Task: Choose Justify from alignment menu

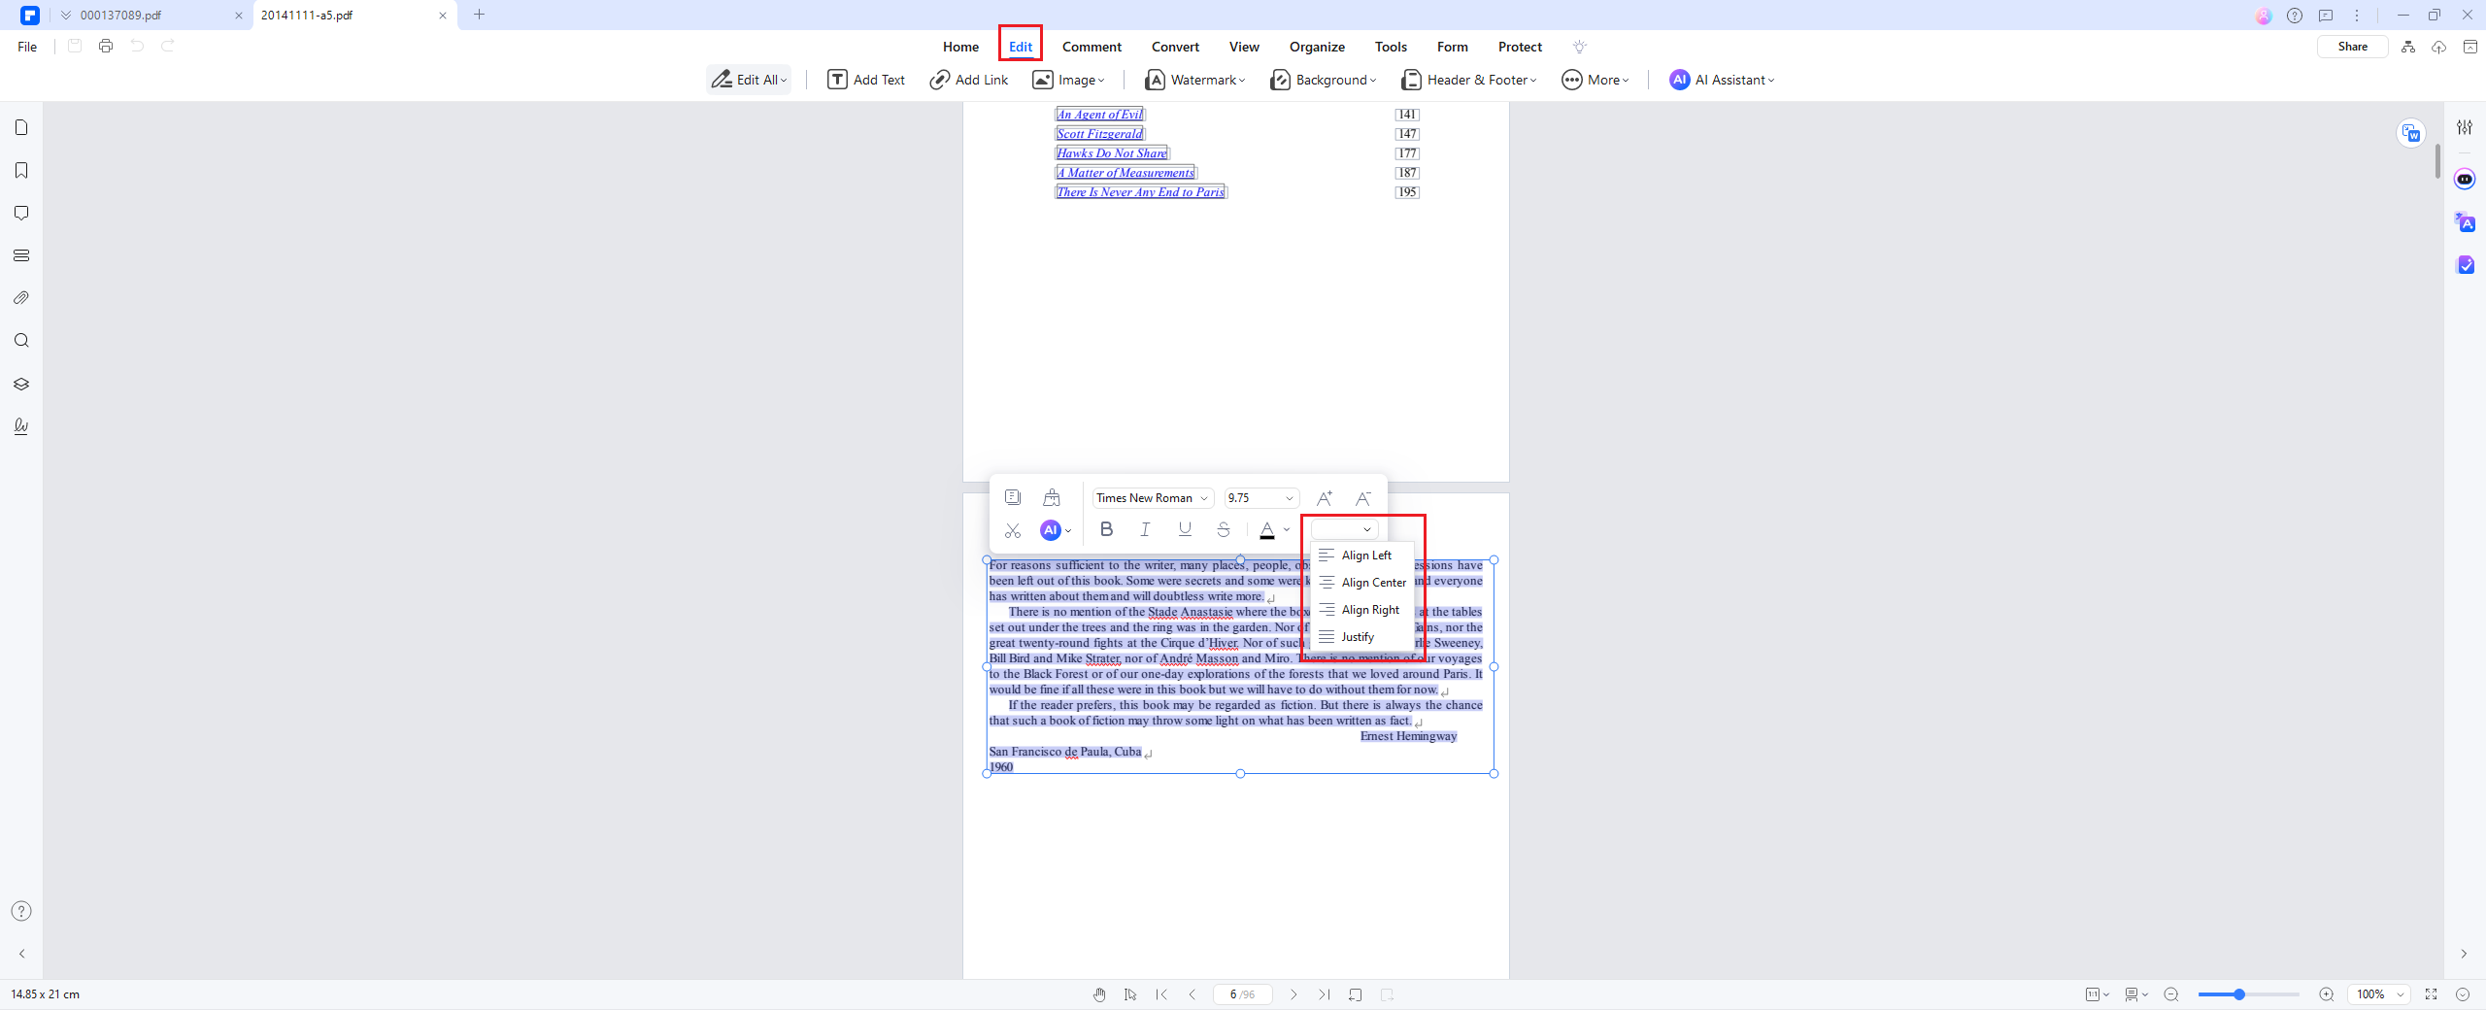Action: [x=1363, y=637]
